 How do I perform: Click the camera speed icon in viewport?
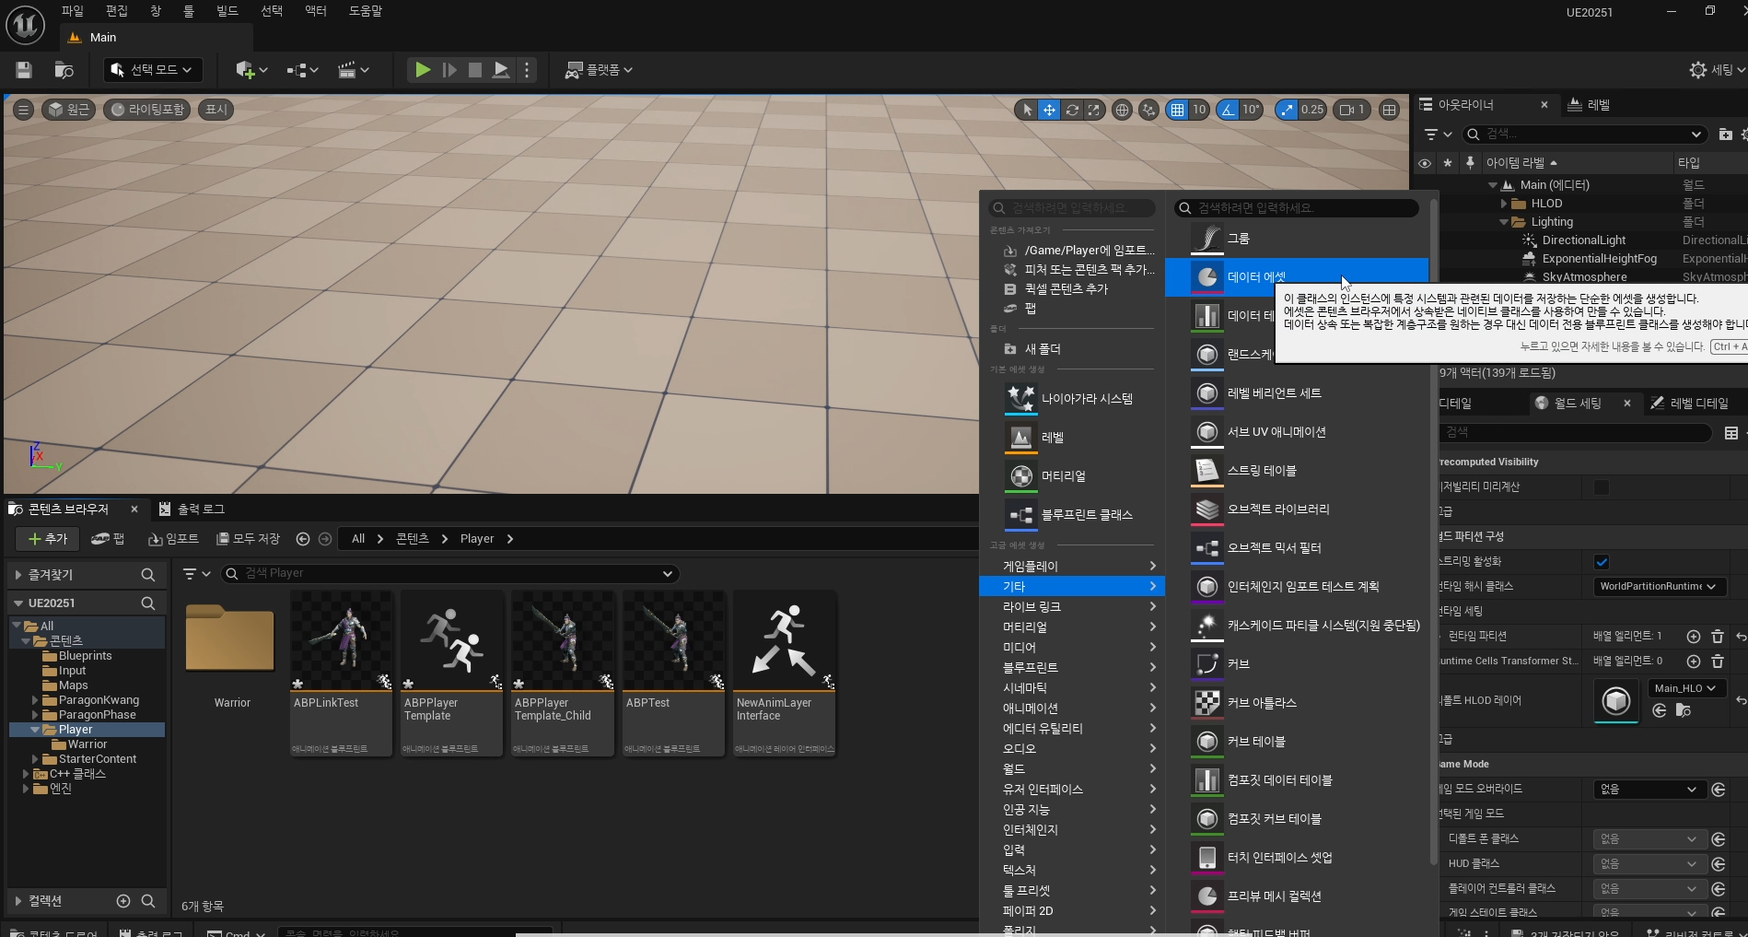[1352, 110]
